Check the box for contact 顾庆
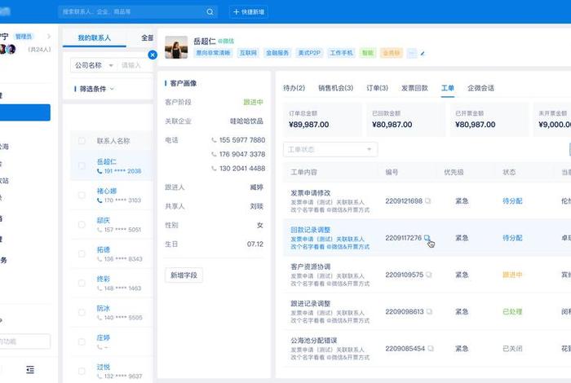 82,225
